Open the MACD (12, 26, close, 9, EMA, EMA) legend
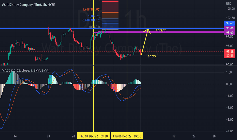This screenshot has width=237, height=140. coord(25,70)
